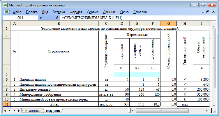This screenshot has height=116, width=219.
Task: Click the horizontal scrollbar split handle left of the scrollbar
Action: pos(130,111)
